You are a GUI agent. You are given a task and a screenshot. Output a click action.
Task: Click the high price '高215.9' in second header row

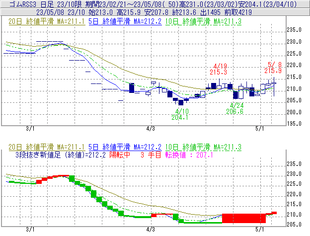click(129, 12)
